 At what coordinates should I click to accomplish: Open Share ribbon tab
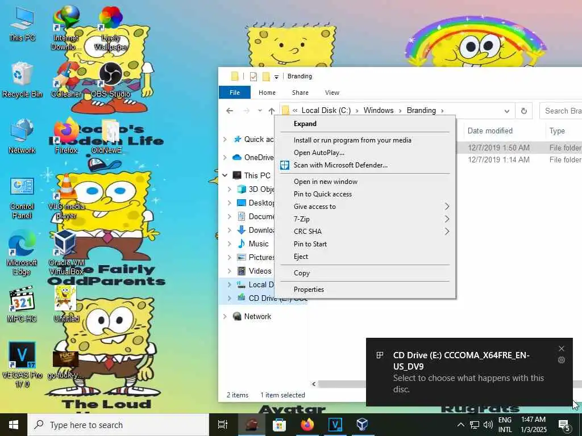(x=300, y=93)
